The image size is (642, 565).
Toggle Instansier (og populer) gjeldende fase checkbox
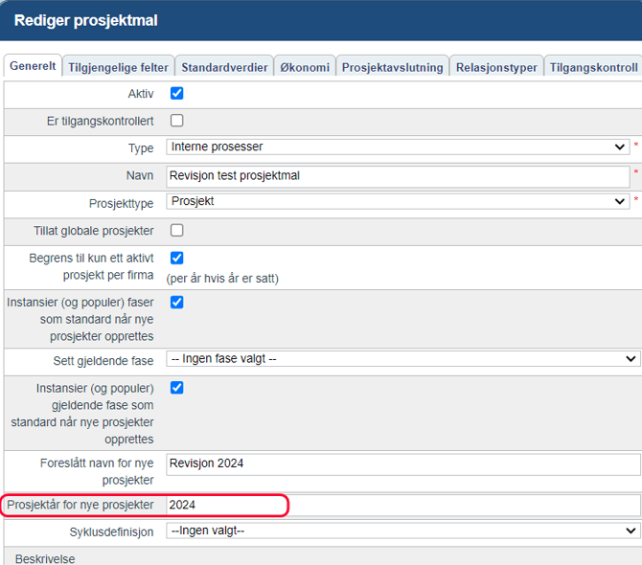176,388
